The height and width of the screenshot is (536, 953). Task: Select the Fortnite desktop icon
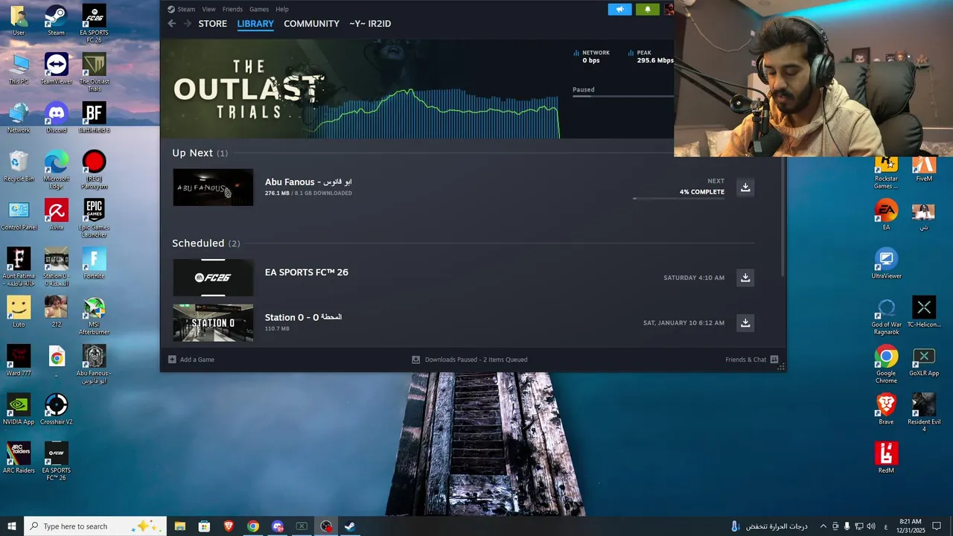pos(94,264)
